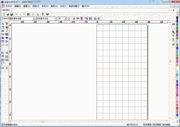Select the node edit tool beside the pointer
Image resolution: width=180 pixels, height=127 pixels.
pyautogui.click(x=7, y=24)
